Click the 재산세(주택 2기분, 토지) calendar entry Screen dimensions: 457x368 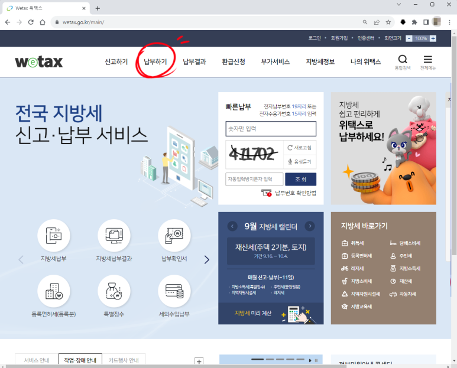coord(271,251)
